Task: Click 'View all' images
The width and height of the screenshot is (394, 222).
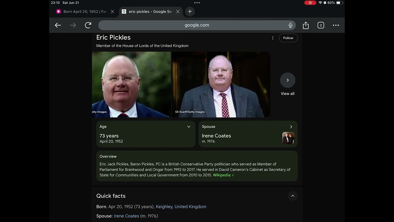Action: (x=287, y=94)
